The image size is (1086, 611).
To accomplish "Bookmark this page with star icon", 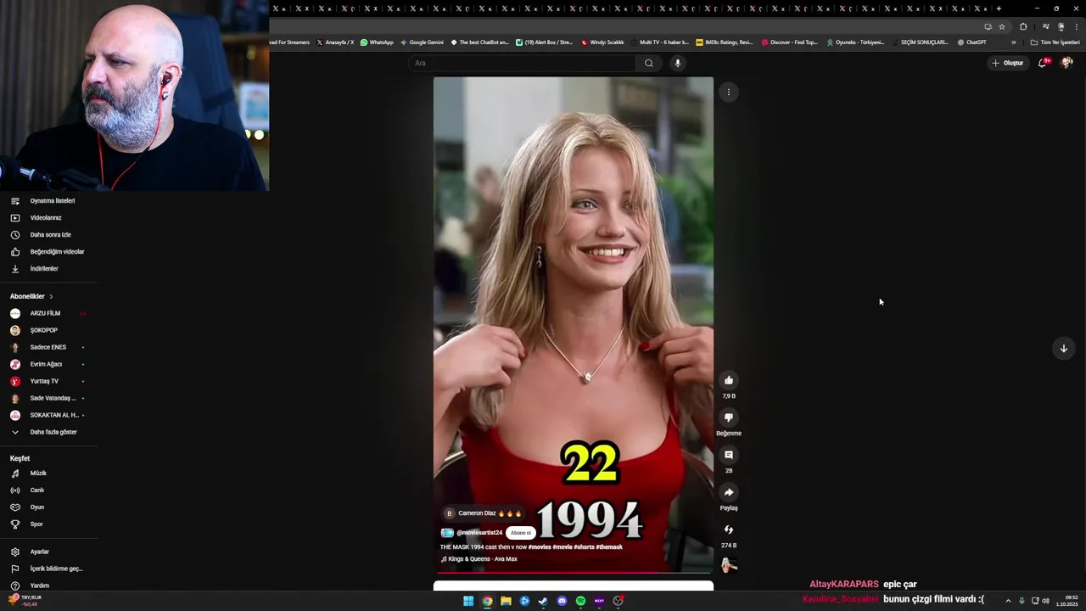I will (x=1002, y=26).
